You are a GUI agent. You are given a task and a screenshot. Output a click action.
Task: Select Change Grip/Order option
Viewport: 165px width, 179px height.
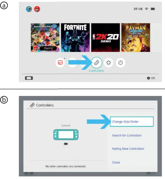[x=132, y=121]
